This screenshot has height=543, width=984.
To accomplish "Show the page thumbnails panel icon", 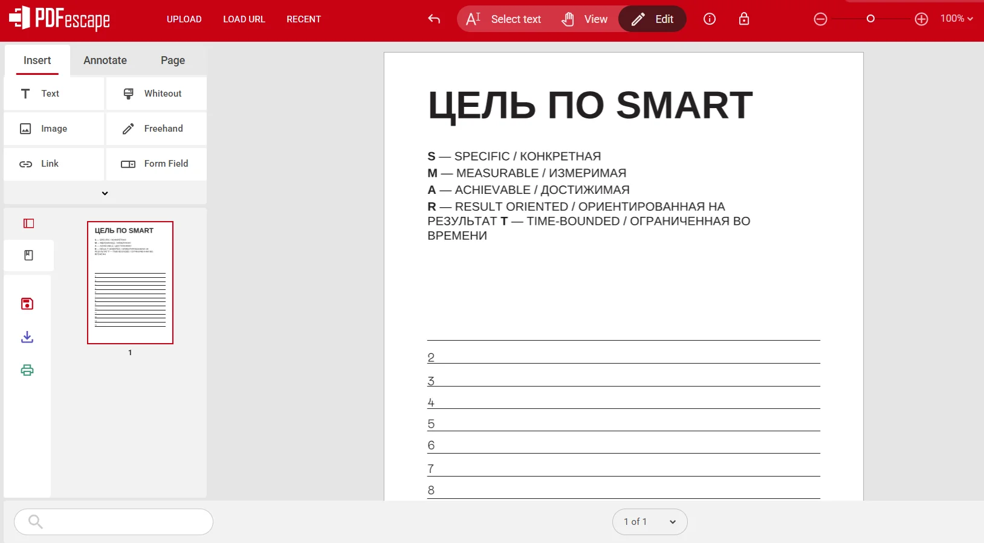I will tap(28, 223).
